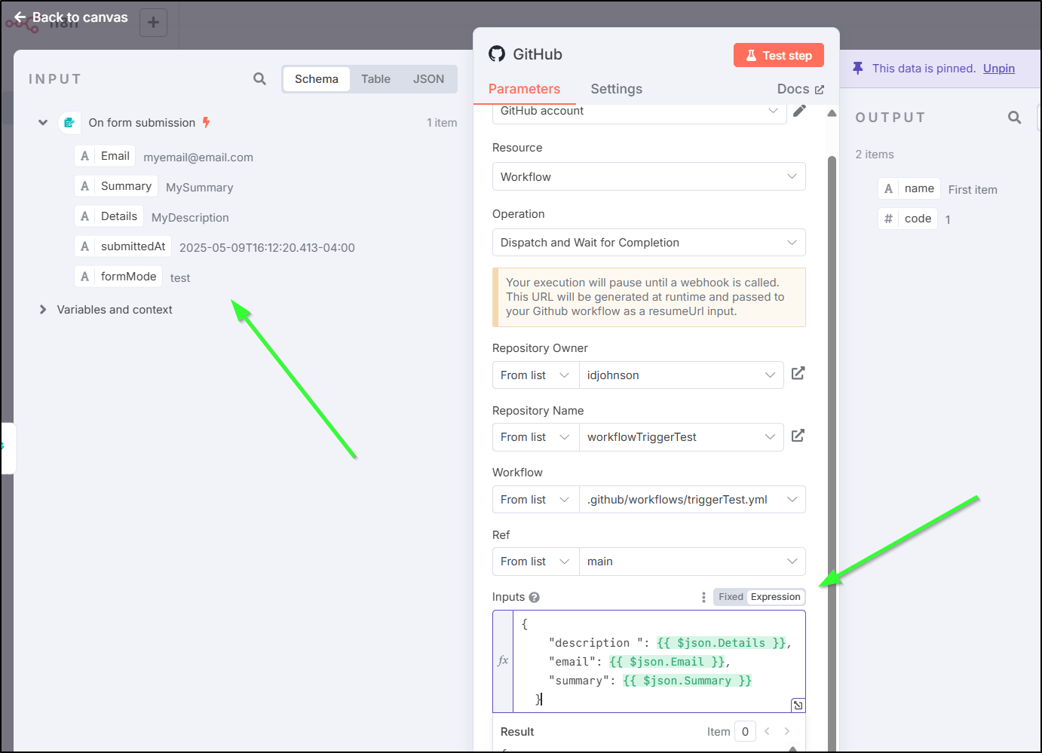The image size is (1042, 753).
Task: Go to next result item arrow
Action: pos(787,731)
